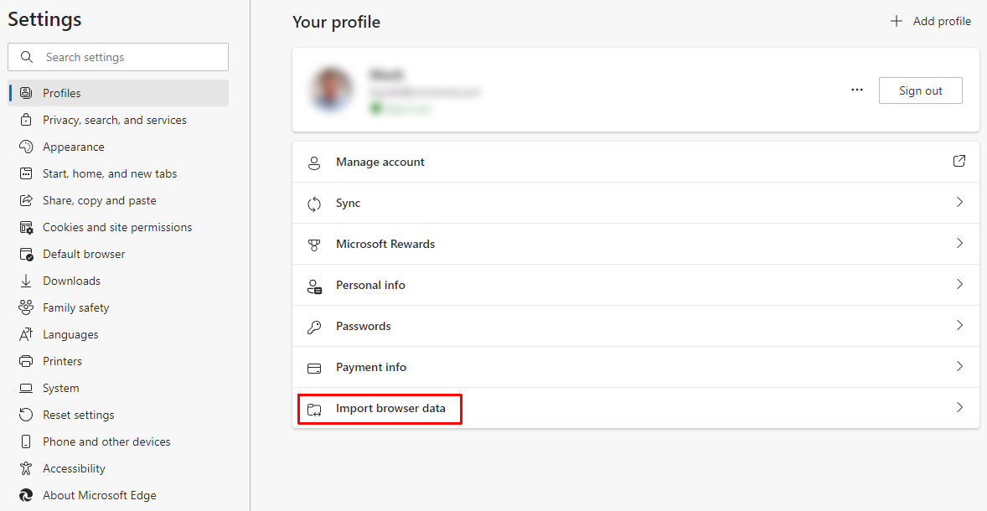Click the Passwords key icon
Image resolution: width=987 pixels, height=511 pixels.
point(314,327)
